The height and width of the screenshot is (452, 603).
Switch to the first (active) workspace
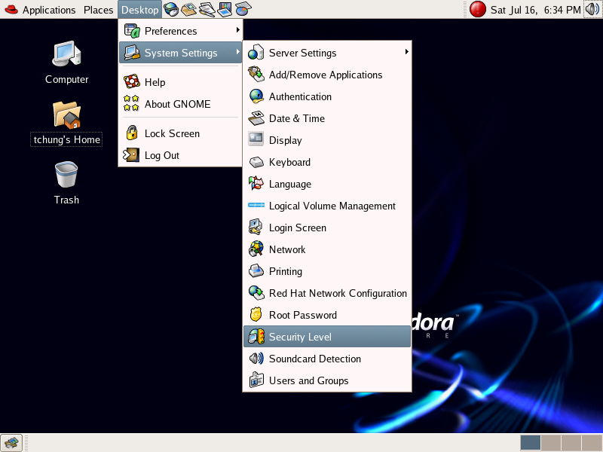click(531, 443)
